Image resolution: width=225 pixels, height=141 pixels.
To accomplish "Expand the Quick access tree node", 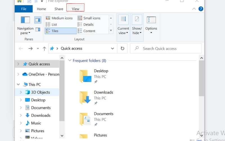I will point(18,64).
